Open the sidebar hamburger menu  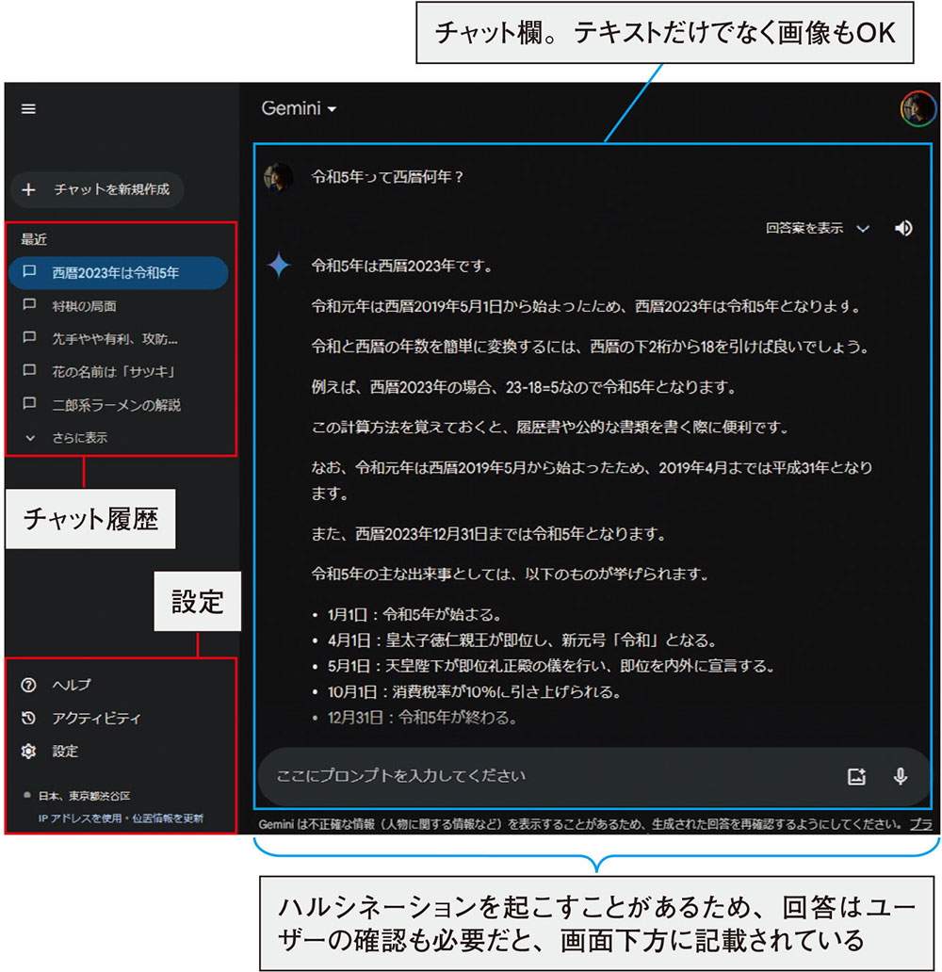(28, 108)
